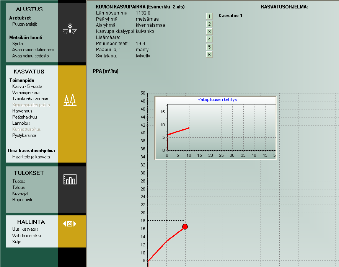
Task: Click the KASVATUSOHJELMA heading
Action: 284,7
